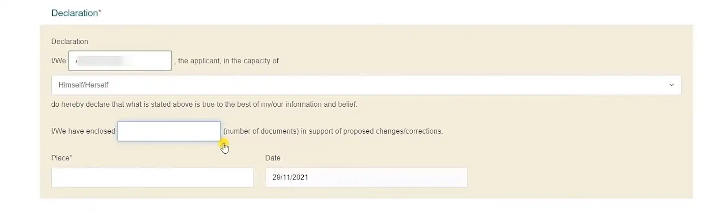The width and height of the screenshot is (718, 210).
Task: Click the asterisk beside the Place label
Action: tap(71, 157)
